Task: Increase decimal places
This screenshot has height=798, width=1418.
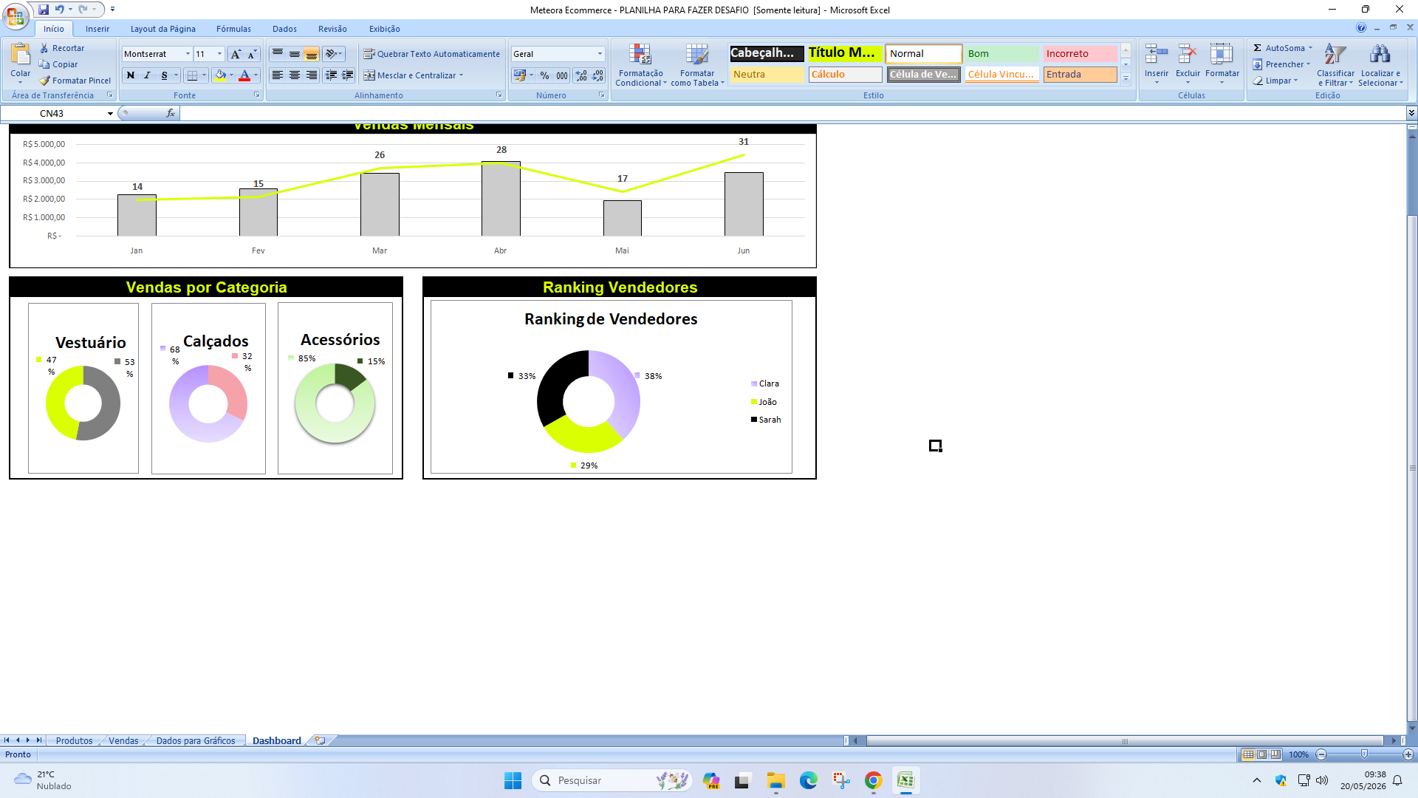Action: [581, 75]
